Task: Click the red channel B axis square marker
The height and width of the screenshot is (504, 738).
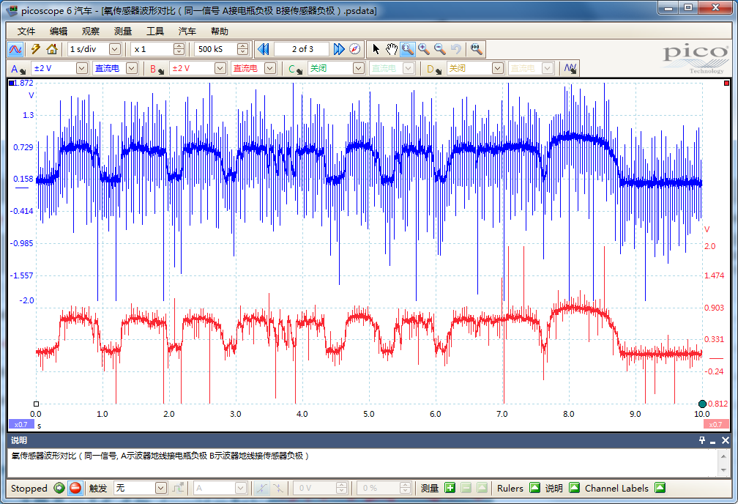Action: point(727,83)
